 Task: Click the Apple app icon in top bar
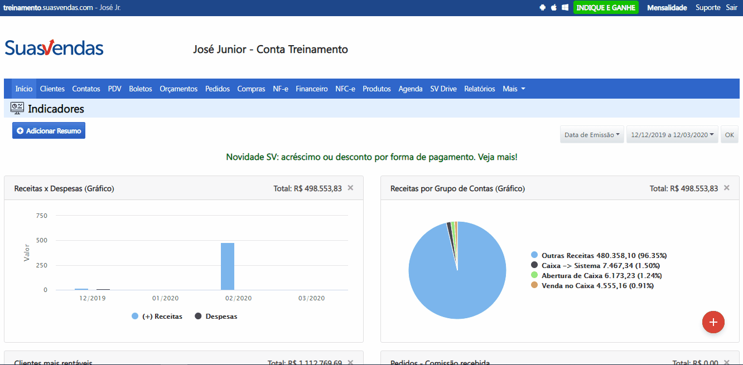(x=554, y=8)
